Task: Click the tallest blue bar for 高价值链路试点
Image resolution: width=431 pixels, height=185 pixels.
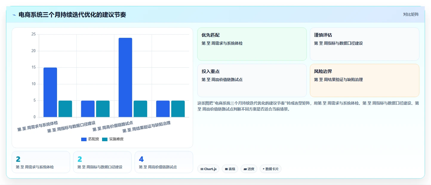Action: 125,77
